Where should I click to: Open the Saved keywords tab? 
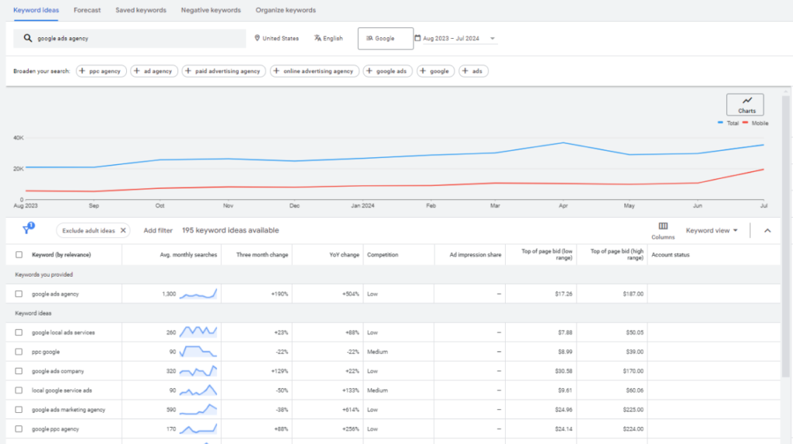[x=141, y=10]
